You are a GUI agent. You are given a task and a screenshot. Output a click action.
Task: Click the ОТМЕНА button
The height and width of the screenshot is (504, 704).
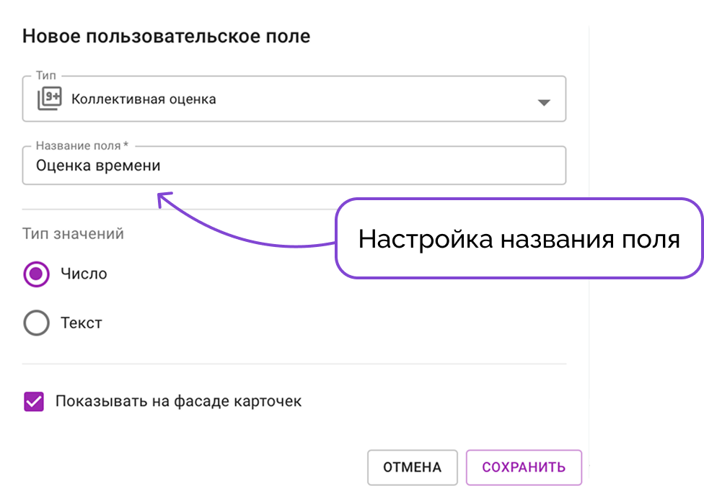[412, 467]
